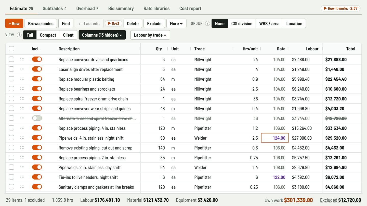Click drag handle on Sanitary clamps and gaskets row
Viewport: 367px width, 206px height.
click(x=22, y=187)
